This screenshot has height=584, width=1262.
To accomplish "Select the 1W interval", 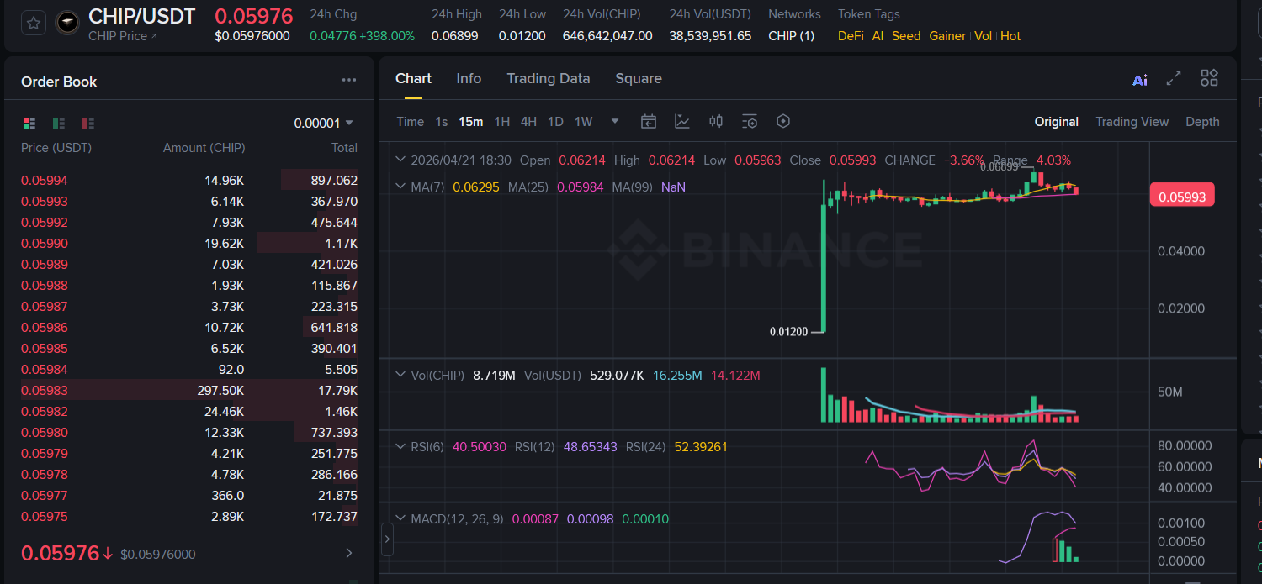I will (583, 122).
